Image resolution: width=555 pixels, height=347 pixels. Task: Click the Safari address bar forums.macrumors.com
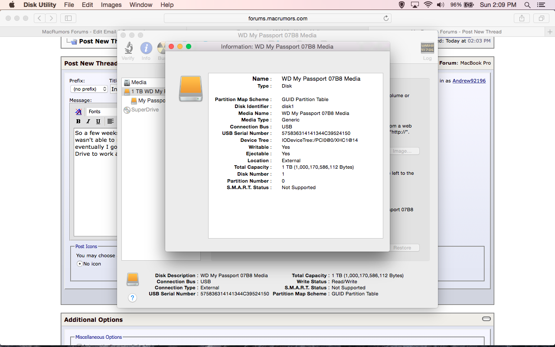coord(277,18)
